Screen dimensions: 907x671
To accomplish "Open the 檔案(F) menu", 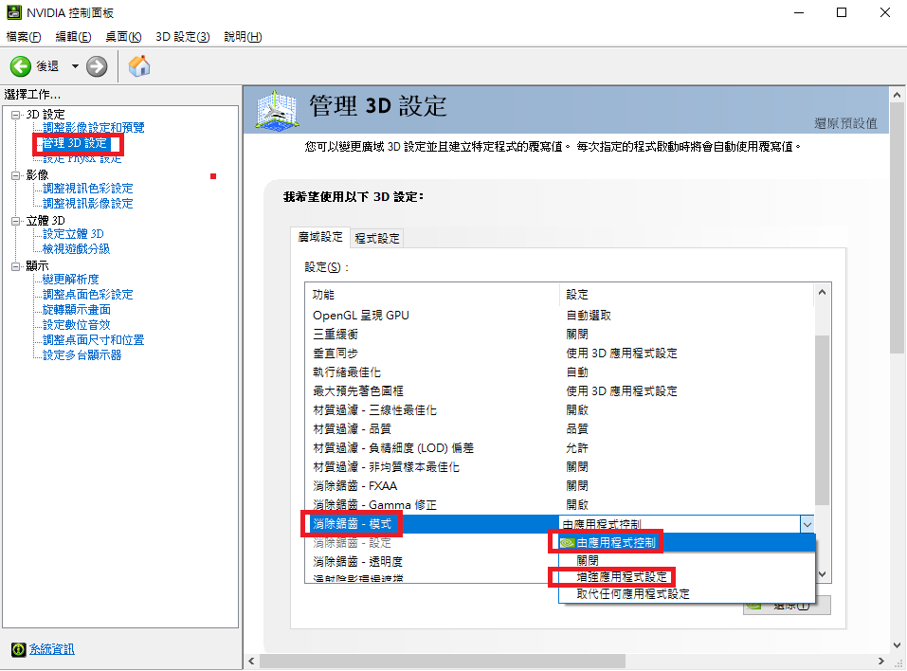I will (24, 37).
